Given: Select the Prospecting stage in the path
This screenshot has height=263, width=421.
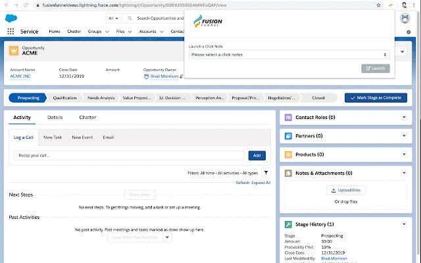Looking at the screenshot, I should pos(28,98).
